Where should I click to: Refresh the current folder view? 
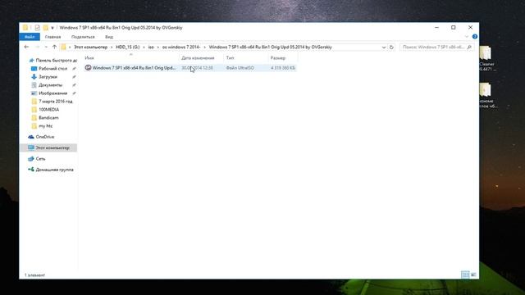[391, 48]
